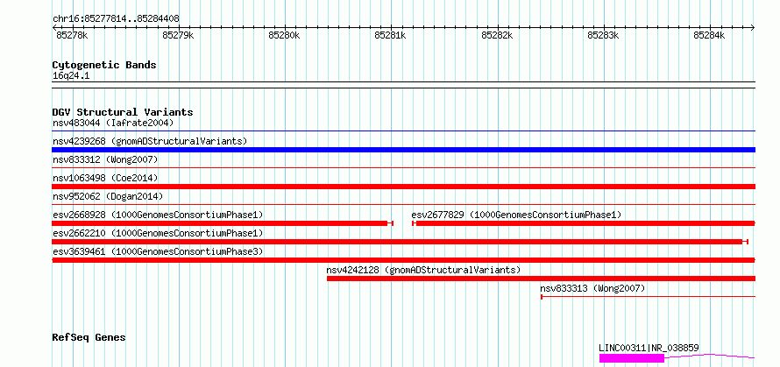Click the esv3639461 red variant bar
The height and width of the screenshot is (367, 780).
pos(403,260)
